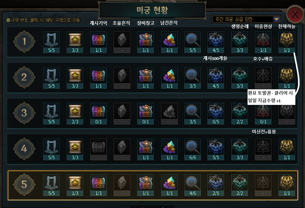The width and height of the screenshot is (305, 208).
Task: Select the darkened crystal icon in row 3
Action: click(169, 114)
